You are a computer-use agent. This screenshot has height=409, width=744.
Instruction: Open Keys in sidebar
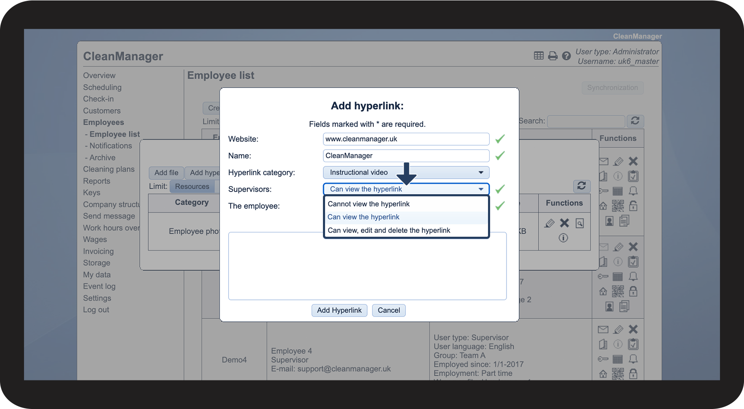point(91,192)
